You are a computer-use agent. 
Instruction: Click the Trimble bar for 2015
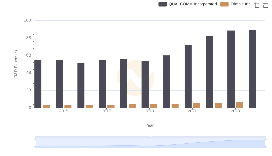pyautogui.click(x=68, y=106)
